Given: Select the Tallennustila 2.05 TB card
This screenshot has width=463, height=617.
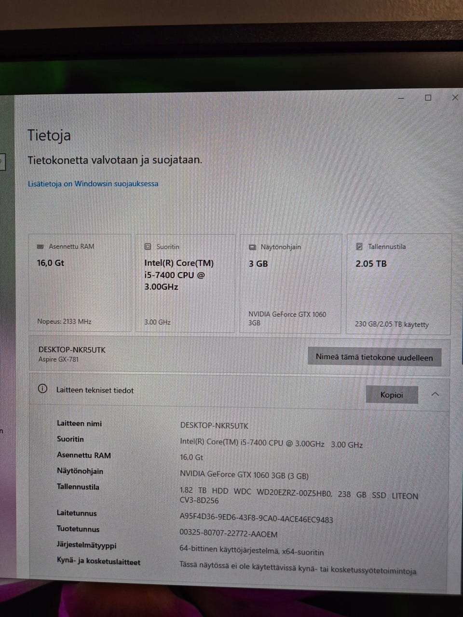Looking at the screenshot, I should click(x=399, y=284).
